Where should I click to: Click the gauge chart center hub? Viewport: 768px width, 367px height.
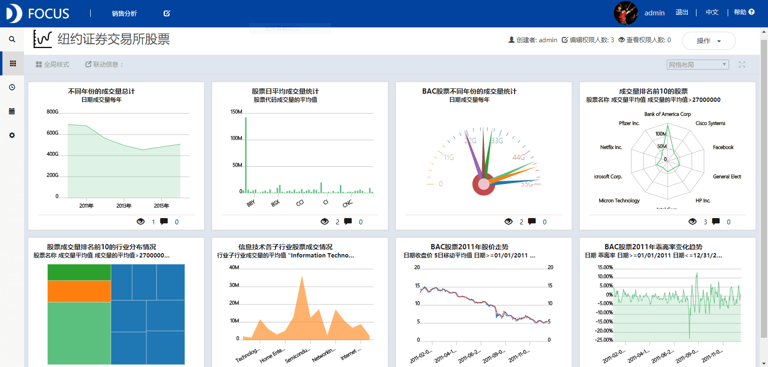[x=484, y=184]
